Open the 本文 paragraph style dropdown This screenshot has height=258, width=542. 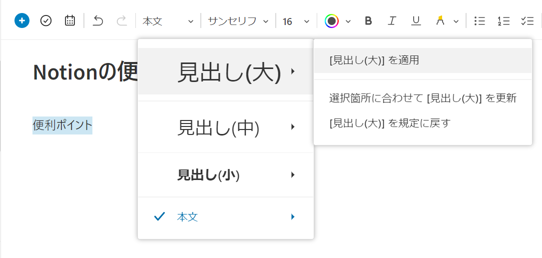[168, 21]
